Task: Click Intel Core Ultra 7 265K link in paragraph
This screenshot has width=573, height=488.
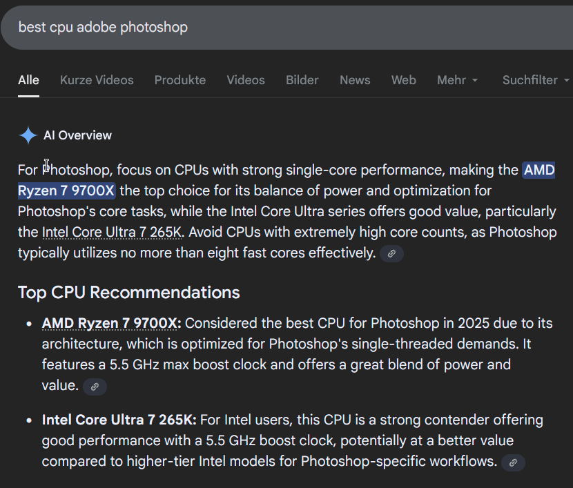Action: (x=111, y=232)
